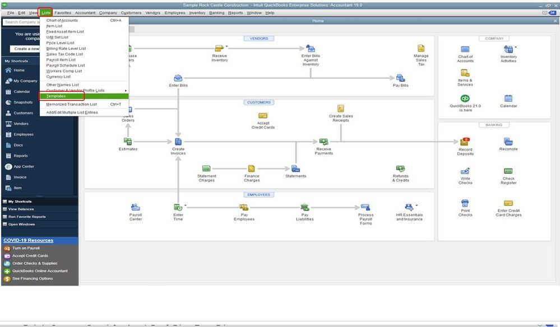The width and height of the screenshot is (560, 327).
Task: Click the Receive Payments icon
Action: (x=323, y=142)
